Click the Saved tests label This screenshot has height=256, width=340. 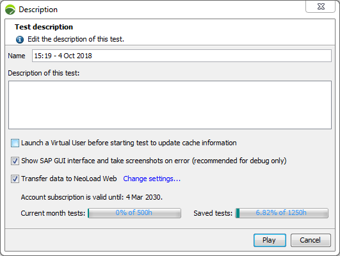pos(213,213)
